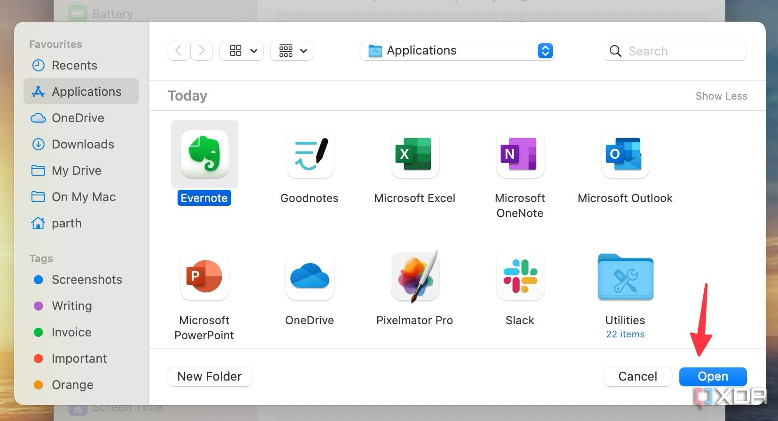Filter by the blue Screenshots tag
Screen dimensions: 778x421
tap(81, 280)
